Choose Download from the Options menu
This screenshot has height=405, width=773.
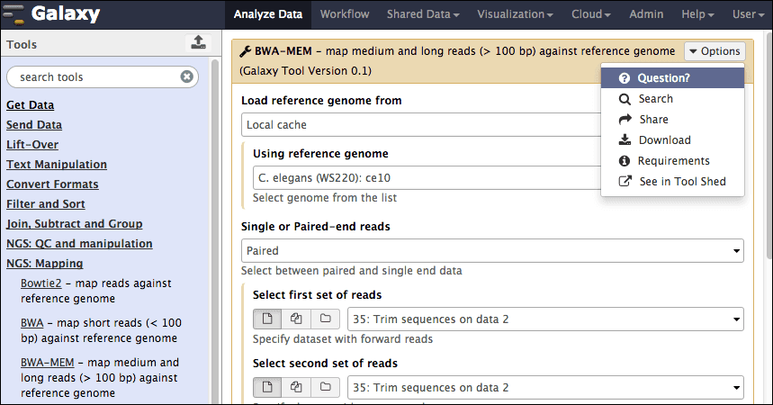pyautogui.click(x=672, y=140)
